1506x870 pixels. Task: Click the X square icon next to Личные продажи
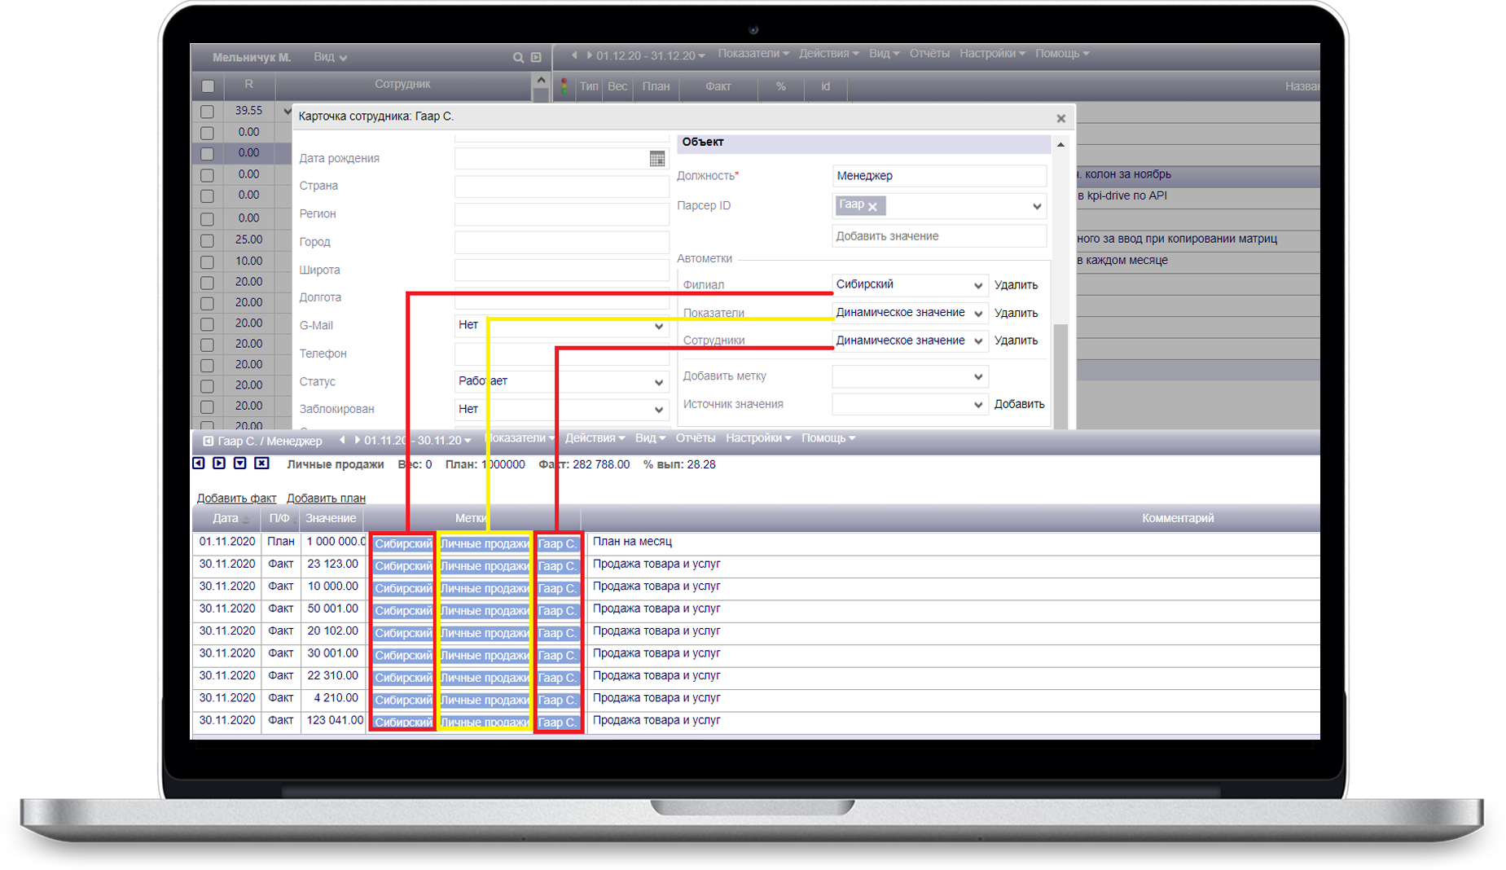261,464
